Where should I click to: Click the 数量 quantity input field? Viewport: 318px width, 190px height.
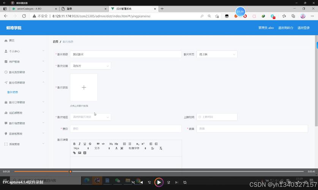[x=252, y=128]
